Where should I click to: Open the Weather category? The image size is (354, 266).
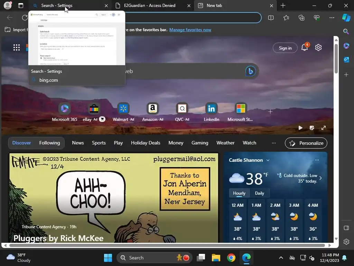[x=225, y=143]
